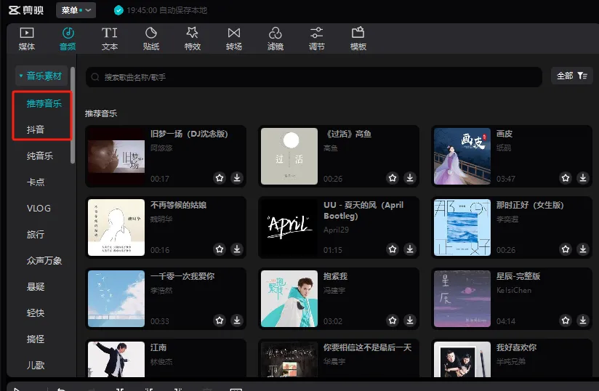
Task: Download the song 那时正好（女生版）
Action: coord(583,249)
